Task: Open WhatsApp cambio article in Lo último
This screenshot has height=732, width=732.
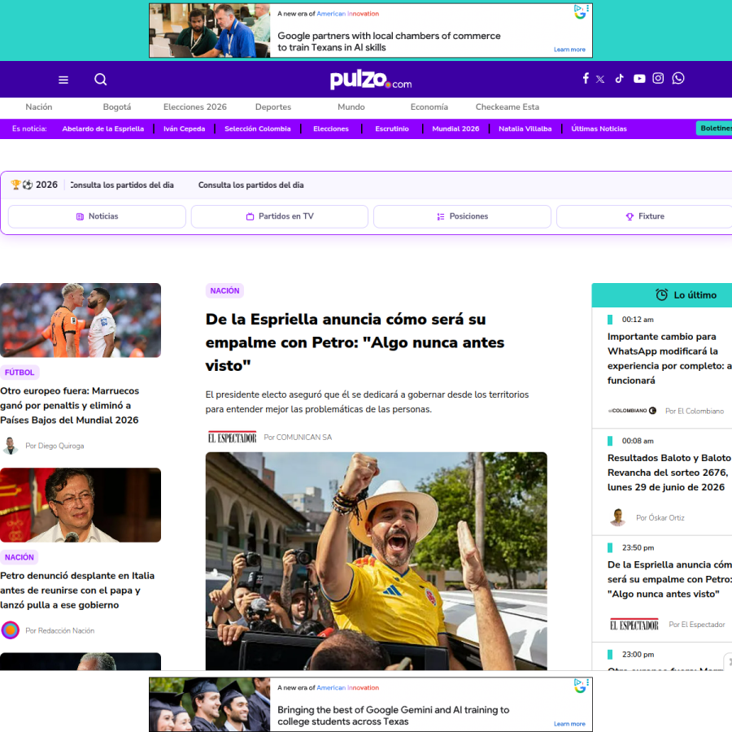Action: (x=669, y=358)
